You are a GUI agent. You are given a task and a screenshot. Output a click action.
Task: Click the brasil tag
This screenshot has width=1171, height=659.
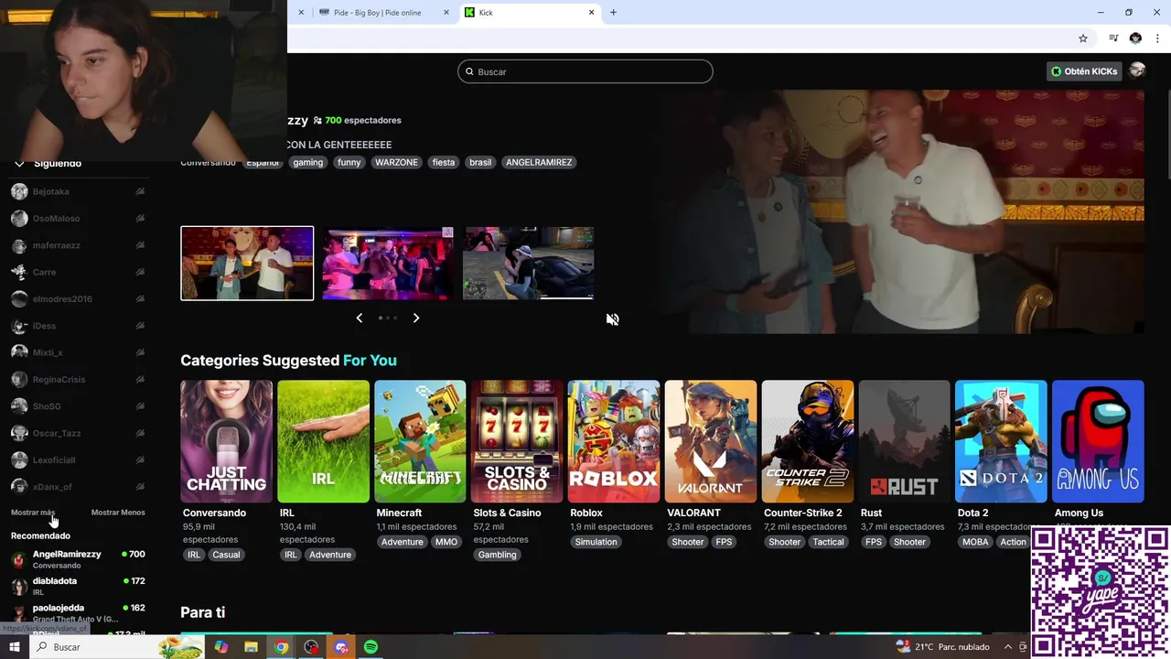[x=480, y=162]
